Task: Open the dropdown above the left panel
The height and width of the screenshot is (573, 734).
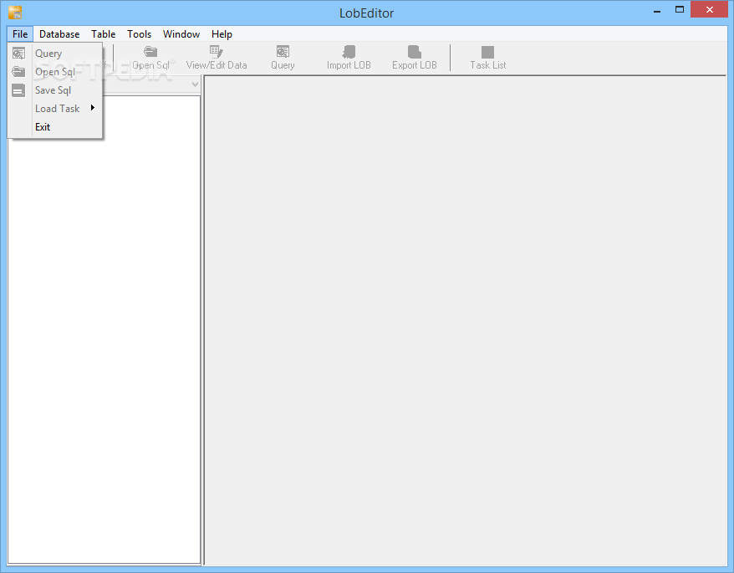Action: [195, 84]
